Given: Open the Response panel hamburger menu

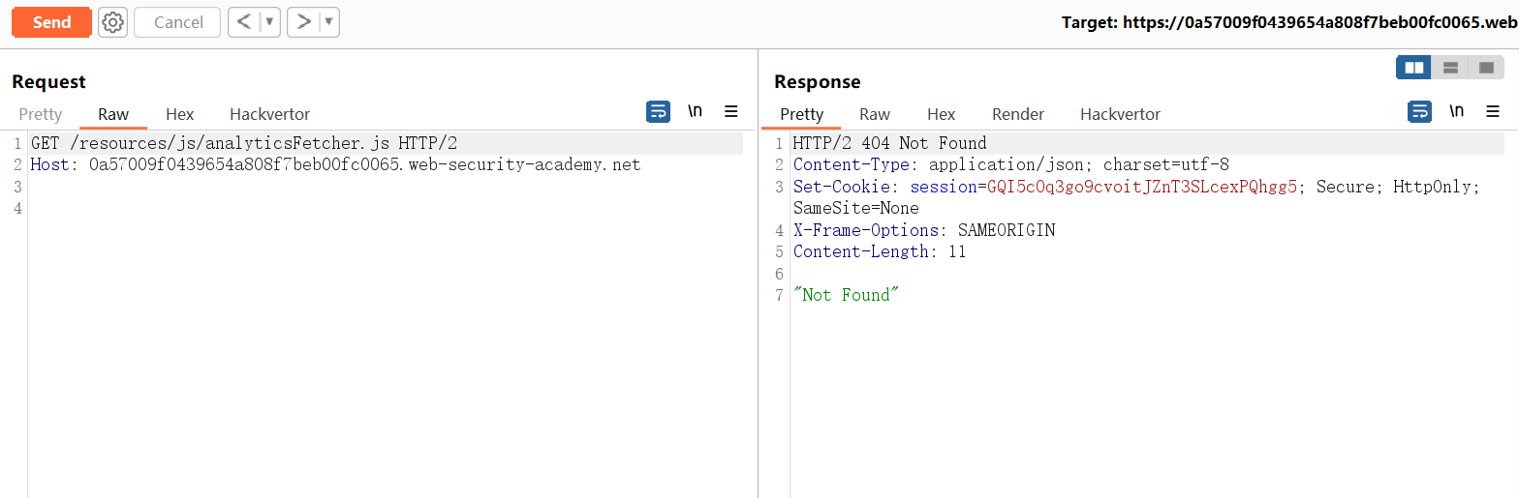Looking at the screenshot, I should (1493, 112).
